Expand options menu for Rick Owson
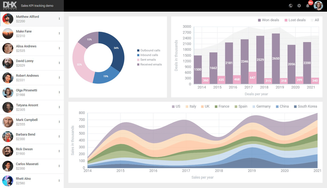327x188 pixels. pos(59,151)
